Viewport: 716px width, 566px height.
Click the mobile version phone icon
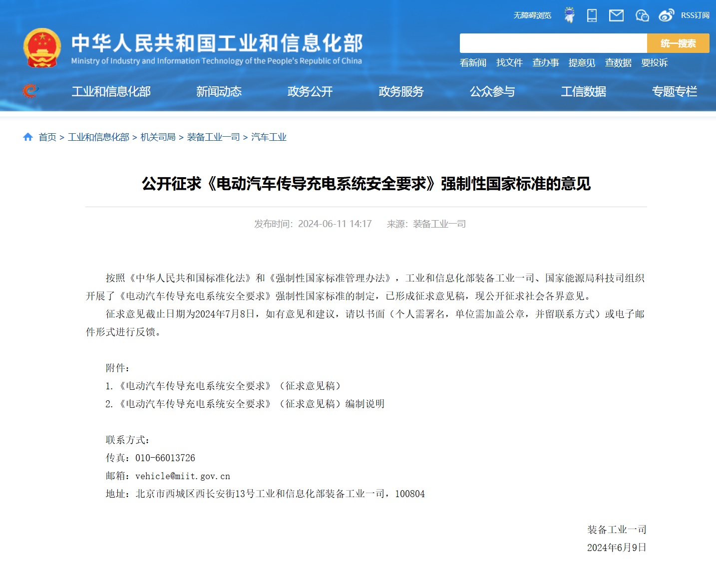coord(592,15)
